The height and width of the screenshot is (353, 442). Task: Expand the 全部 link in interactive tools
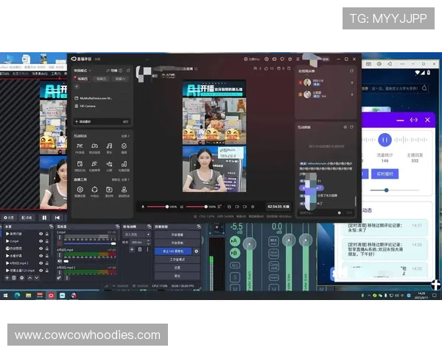pyautogui.click(x=125, y=136)
